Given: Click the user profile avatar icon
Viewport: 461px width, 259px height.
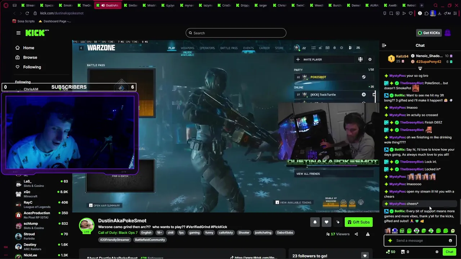Looking at the screenshot, I should coord(433,13).
